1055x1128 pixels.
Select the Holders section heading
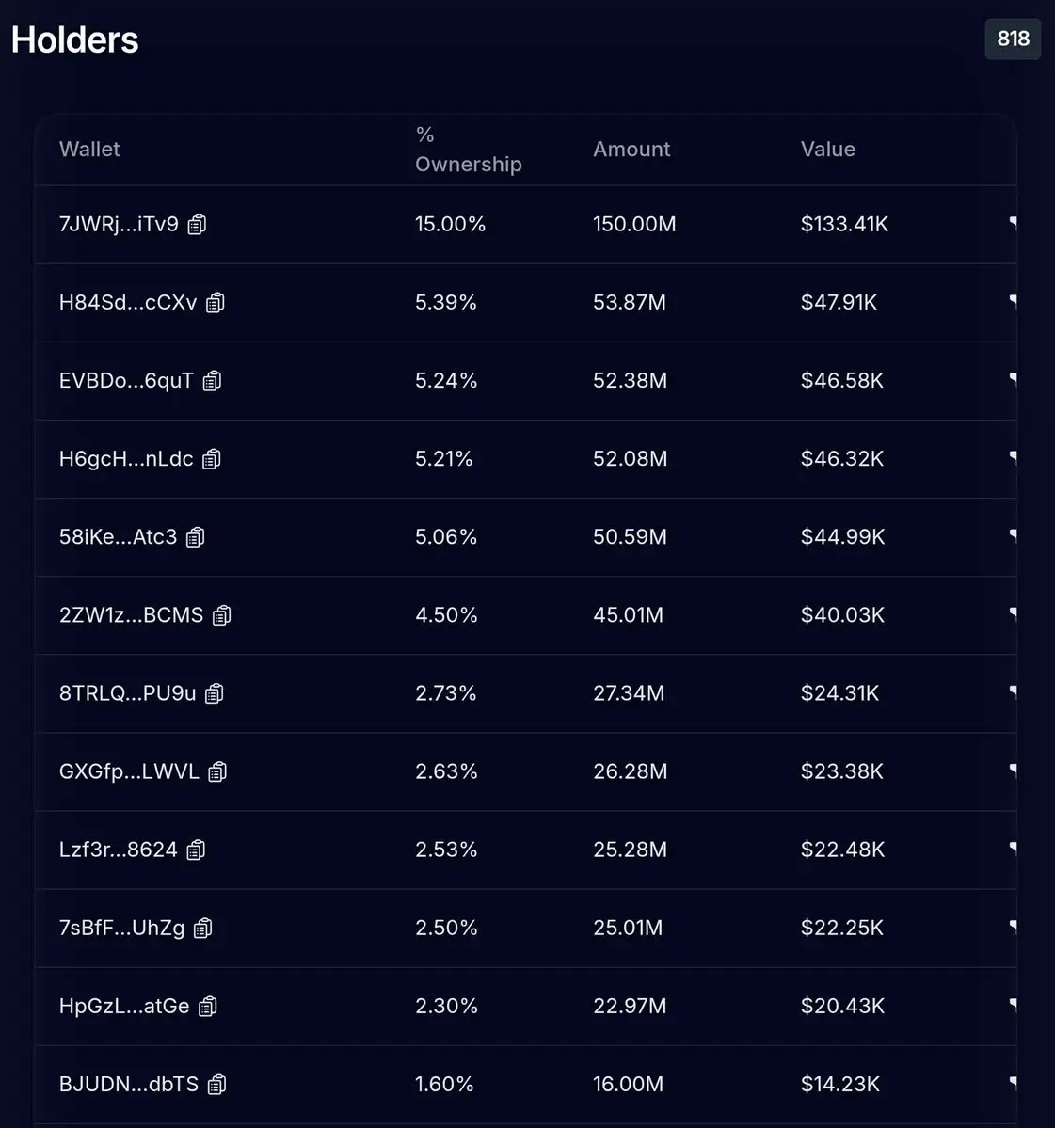point(75,40)
